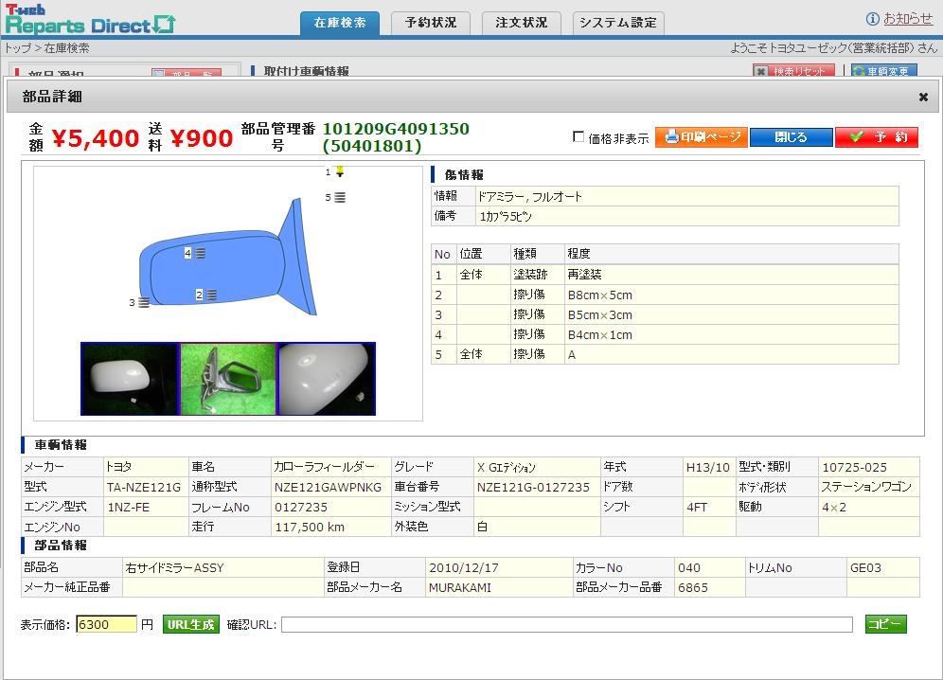Click the 040 color number cell
The height and width of the screenshot is (680, 943).
click(x=710, y=567)
